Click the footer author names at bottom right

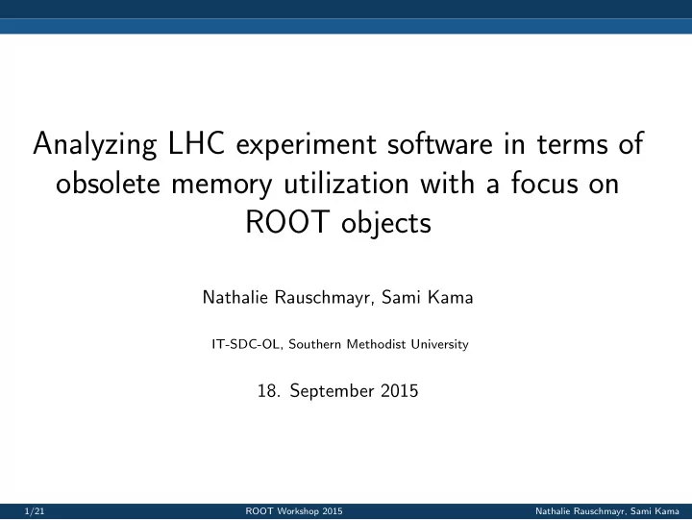pyautogui.click(x=606, y=511)
